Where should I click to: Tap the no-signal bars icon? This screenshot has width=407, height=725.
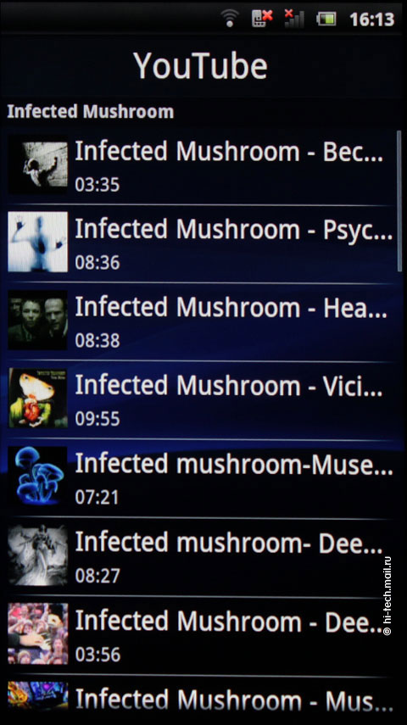click(x=294, y=19)
